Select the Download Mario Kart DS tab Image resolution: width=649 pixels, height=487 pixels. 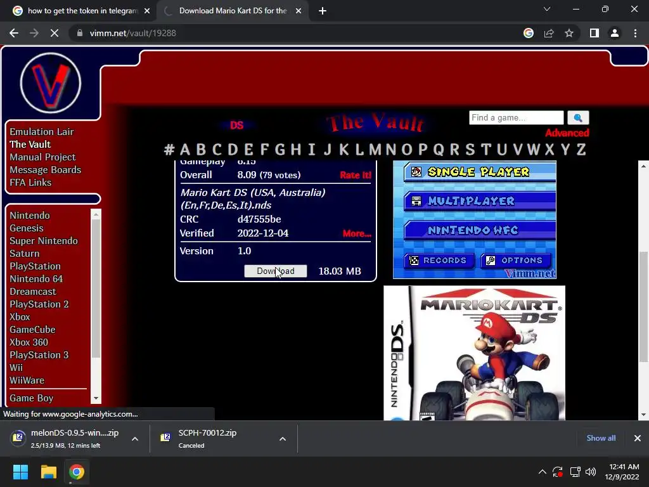point(232,11)
